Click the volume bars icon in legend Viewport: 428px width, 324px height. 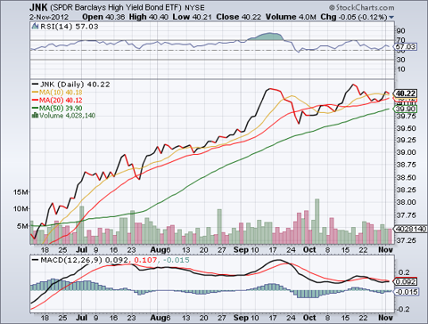click(x=35, y=116)
